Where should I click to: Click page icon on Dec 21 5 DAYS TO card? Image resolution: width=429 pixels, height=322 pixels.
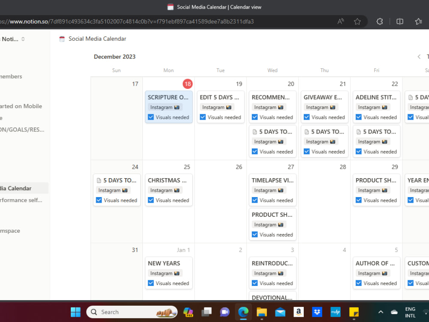tap(307, 132)
